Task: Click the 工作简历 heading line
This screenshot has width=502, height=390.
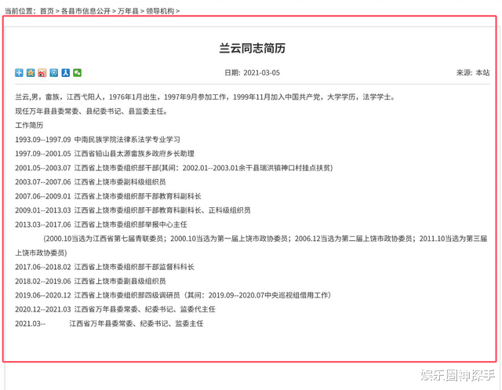Action: 29,126
